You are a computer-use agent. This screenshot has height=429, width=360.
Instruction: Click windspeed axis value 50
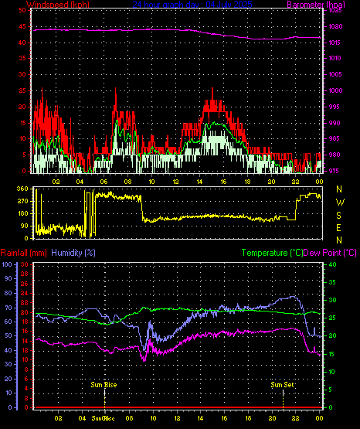coord(22,10)
